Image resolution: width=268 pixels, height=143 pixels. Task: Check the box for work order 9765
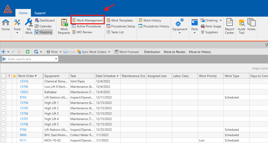pos(3,97)
